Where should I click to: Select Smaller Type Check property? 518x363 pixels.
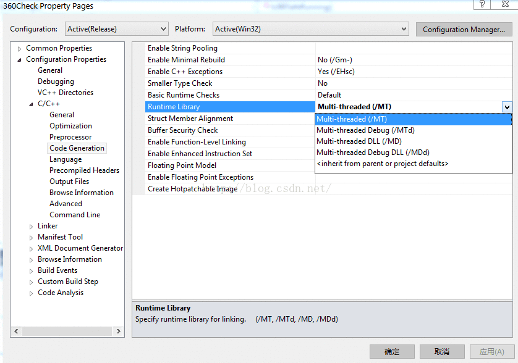click(x=231, y=83)
